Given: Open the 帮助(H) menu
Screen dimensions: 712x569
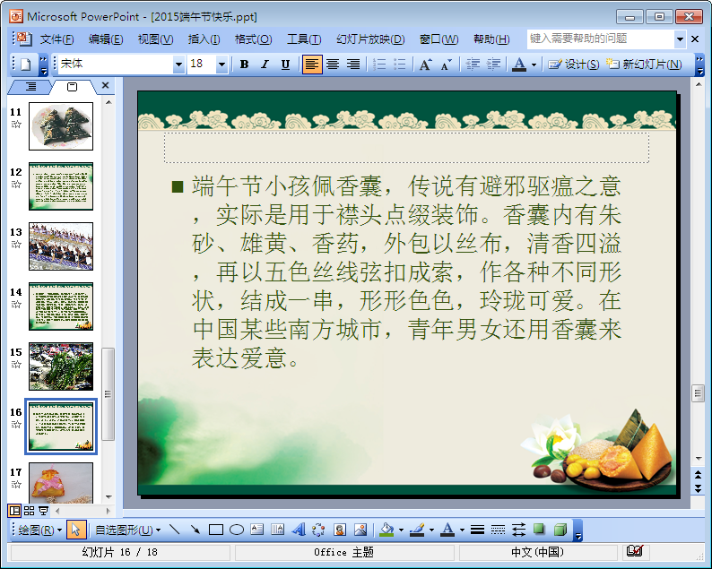Looking at the screenshot, I should 491,39.
